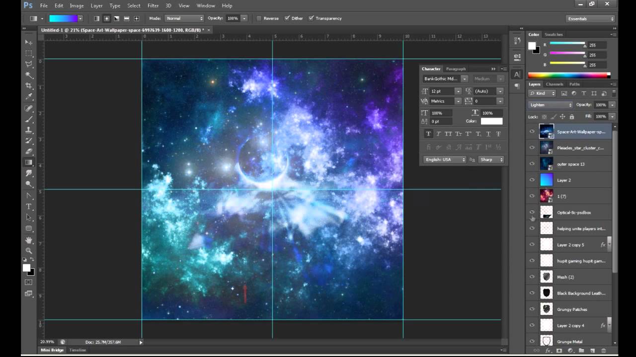Open the Essentials workspace dropdown
The height and width of the screenshot is (357, 636).
click(x=591, y=19)
